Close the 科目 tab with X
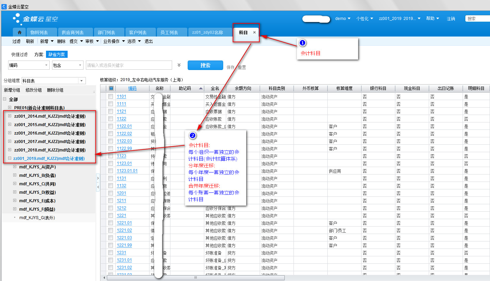 click(254, 32)
